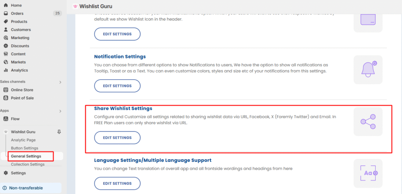Expand the Apps section chevron
The image size is (402, 194).
[60, 111]
